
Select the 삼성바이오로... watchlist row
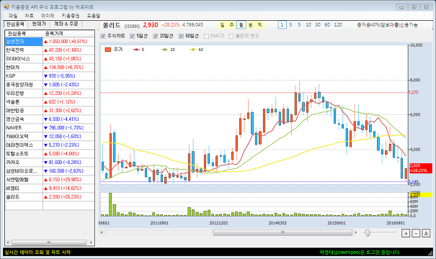coord(50,171)
